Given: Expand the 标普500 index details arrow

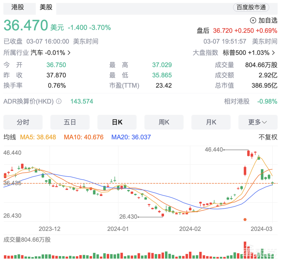Looking at the screenshot, I should [273, 53].
